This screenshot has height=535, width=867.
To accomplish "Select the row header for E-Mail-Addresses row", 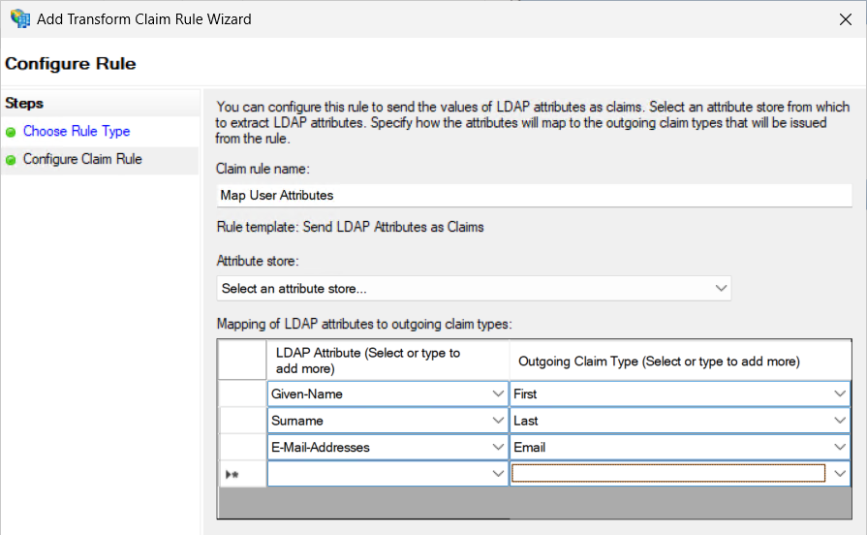I will 242,447.
